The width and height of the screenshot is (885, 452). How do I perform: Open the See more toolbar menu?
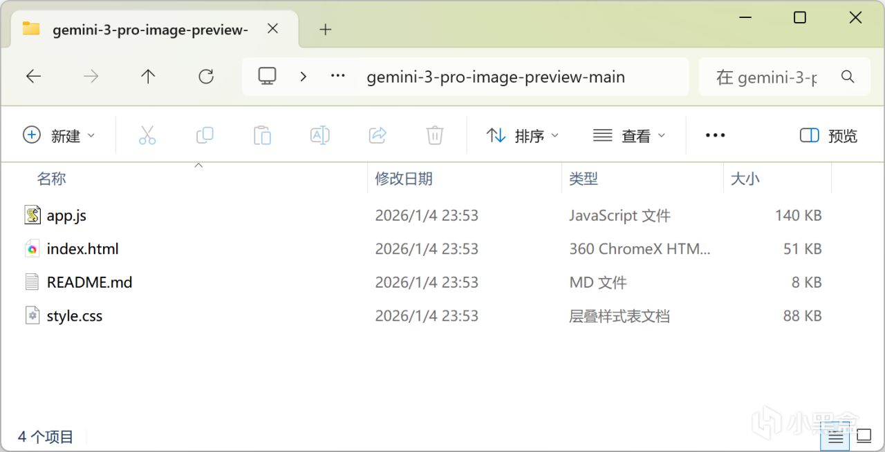point(715,136)
